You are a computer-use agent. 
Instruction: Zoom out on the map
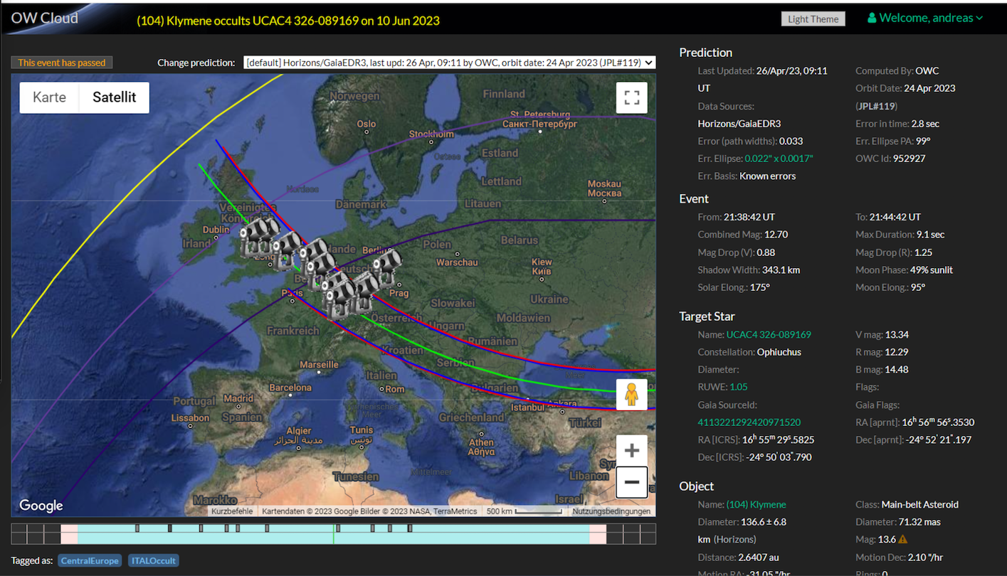point(631,482)
